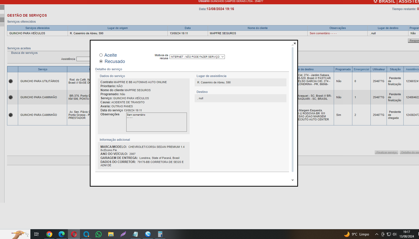This screenshot has height=239, width=419.
Task: Open WhatsApp from the taskbar
Action: [99, 234]
